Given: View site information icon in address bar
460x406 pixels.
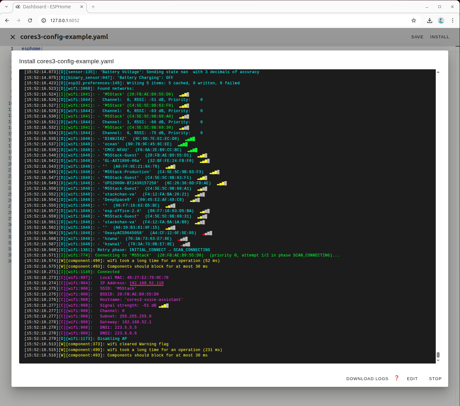Looking at the screenshot, I should tap(44, 20).
